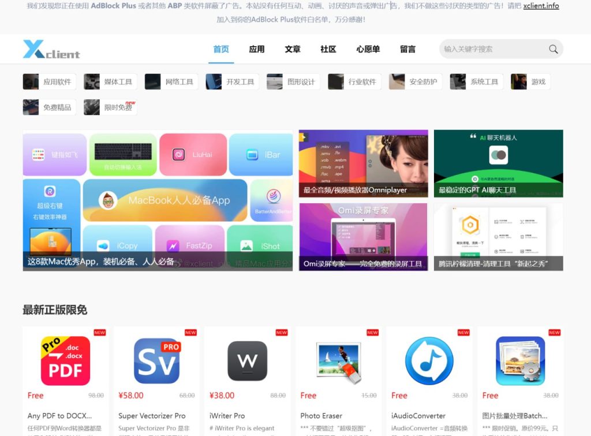Image resolution: width=591 pixels, height=436 pixels.
Task: Open 图形设计 category link
Action: [x=301, y=82]
